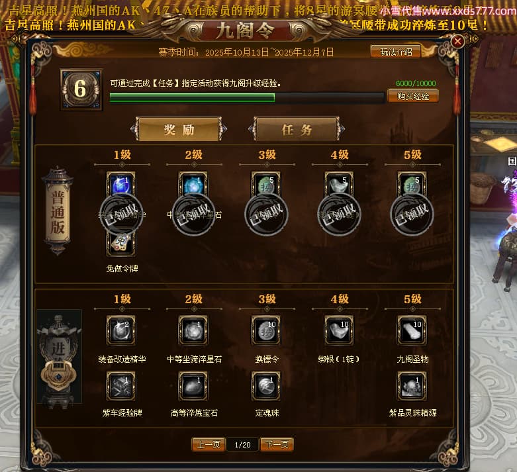The width and height of the screenshot is (517, 472).
Task: Click the 定魂珠 item icon
Action: (266, 385)
